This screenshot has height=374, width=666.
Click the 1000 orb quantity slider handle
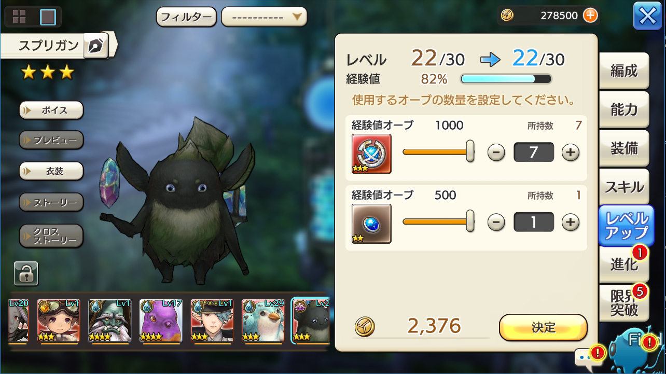point(470,151)
